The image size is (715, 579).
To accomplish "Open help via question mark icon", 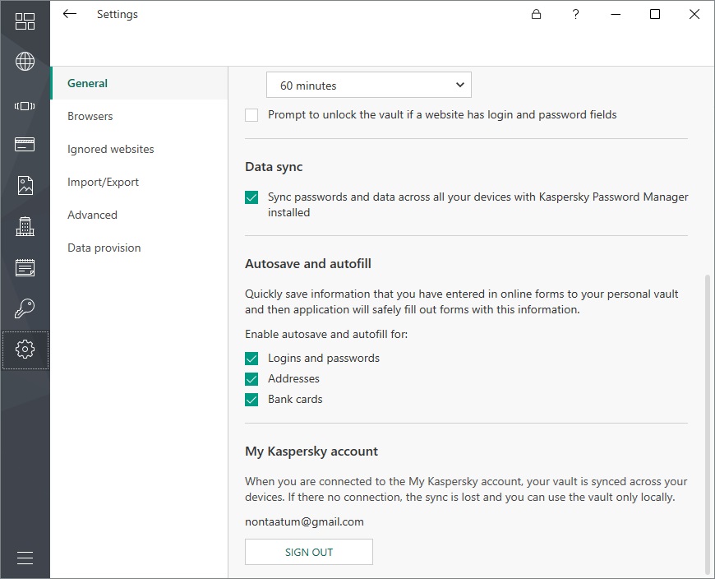I will [x=576, y=14].
